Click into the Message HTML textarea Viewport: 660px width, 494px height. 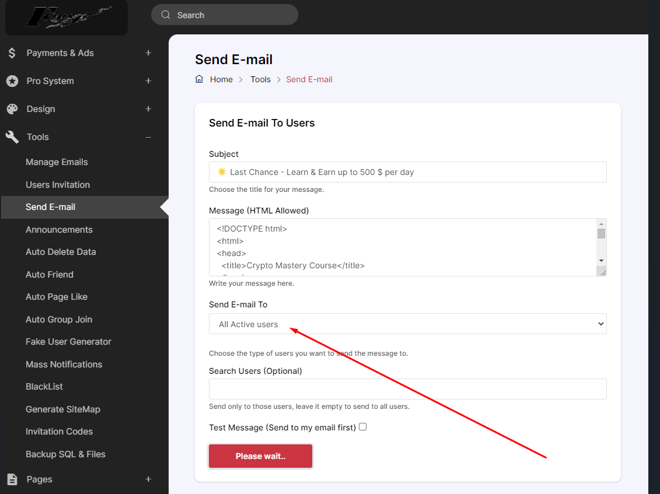(403, 247)
